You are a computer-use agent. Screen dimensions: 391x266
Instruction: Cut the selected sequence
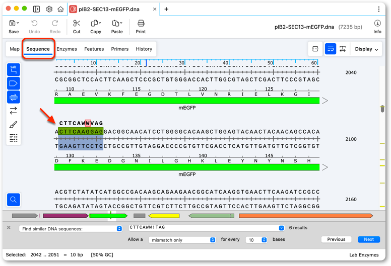click(77, 27)
